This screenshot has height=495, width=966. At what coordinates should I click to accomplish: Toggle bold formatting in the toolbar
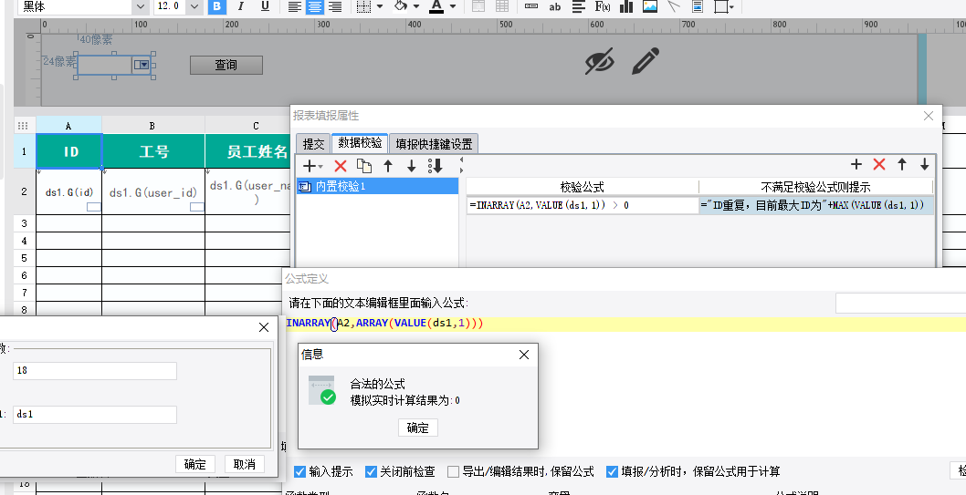coord(216,7)
